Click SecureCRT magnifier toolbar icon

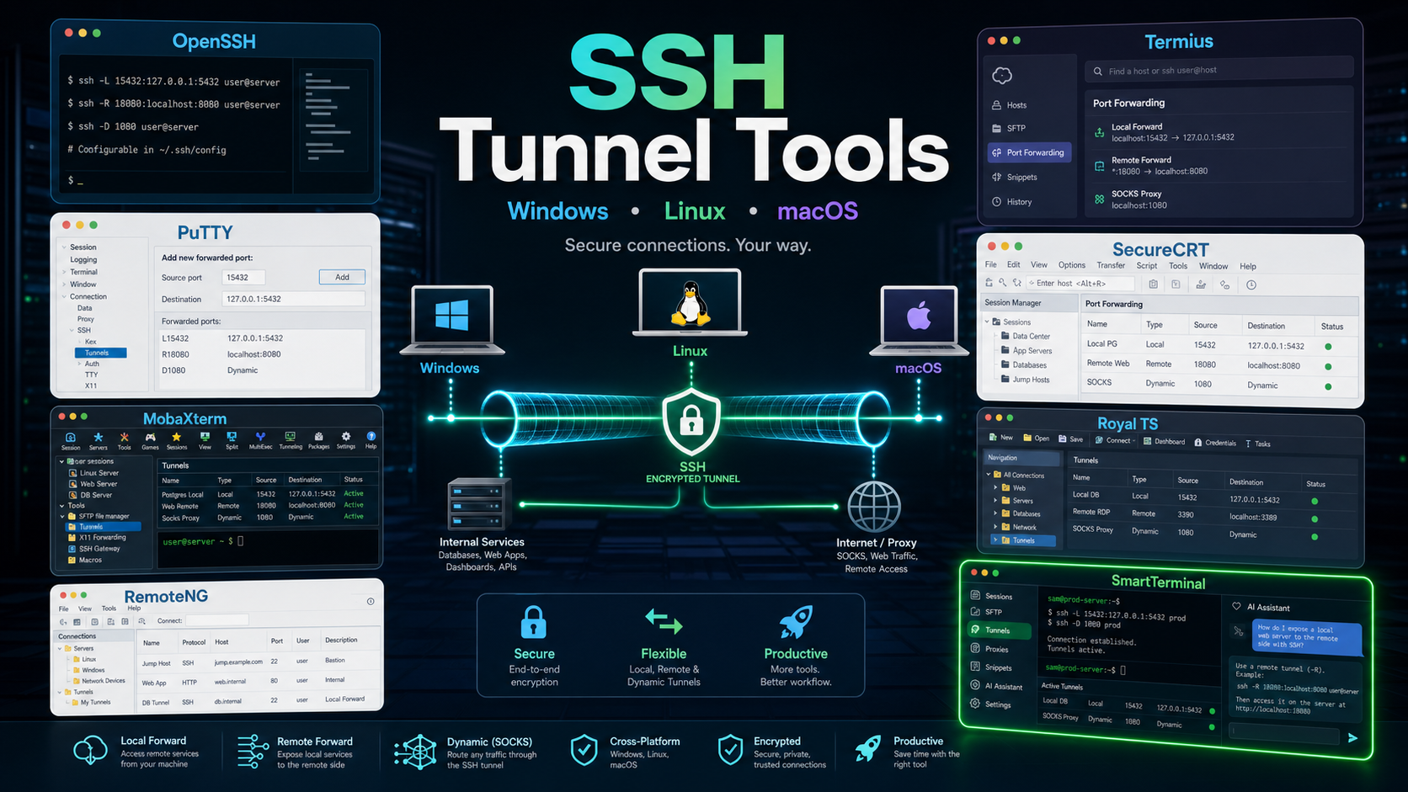(x=1002, y=283)
